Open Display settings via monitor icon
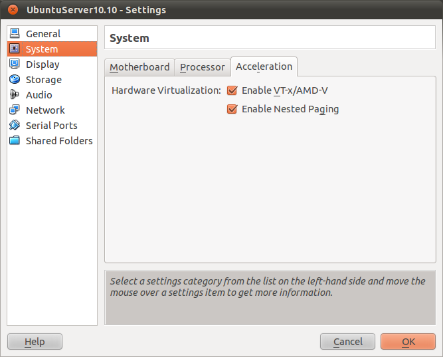The image size is (443, 357). [x=15, y=64]
